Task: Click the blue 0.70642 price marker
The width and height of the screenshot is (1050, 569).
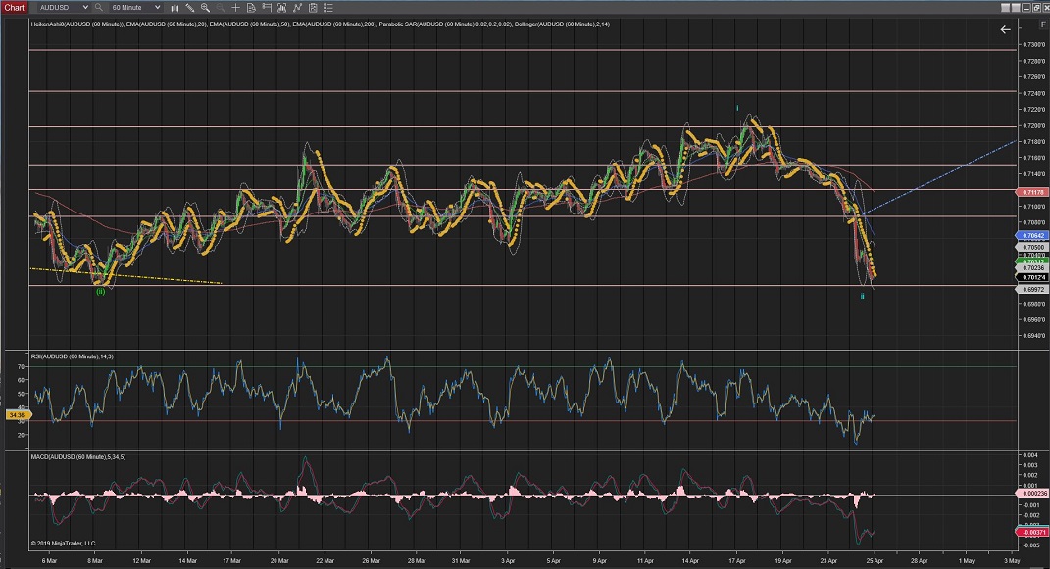Action: coord(1034,236)
